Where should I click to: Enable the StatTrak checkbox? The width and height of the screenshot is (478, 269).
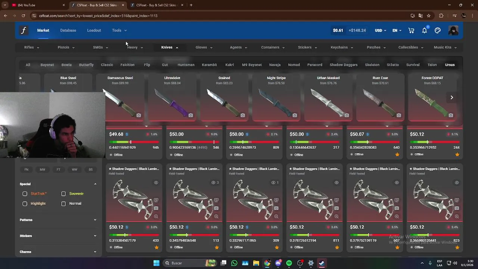click(25, 194)
